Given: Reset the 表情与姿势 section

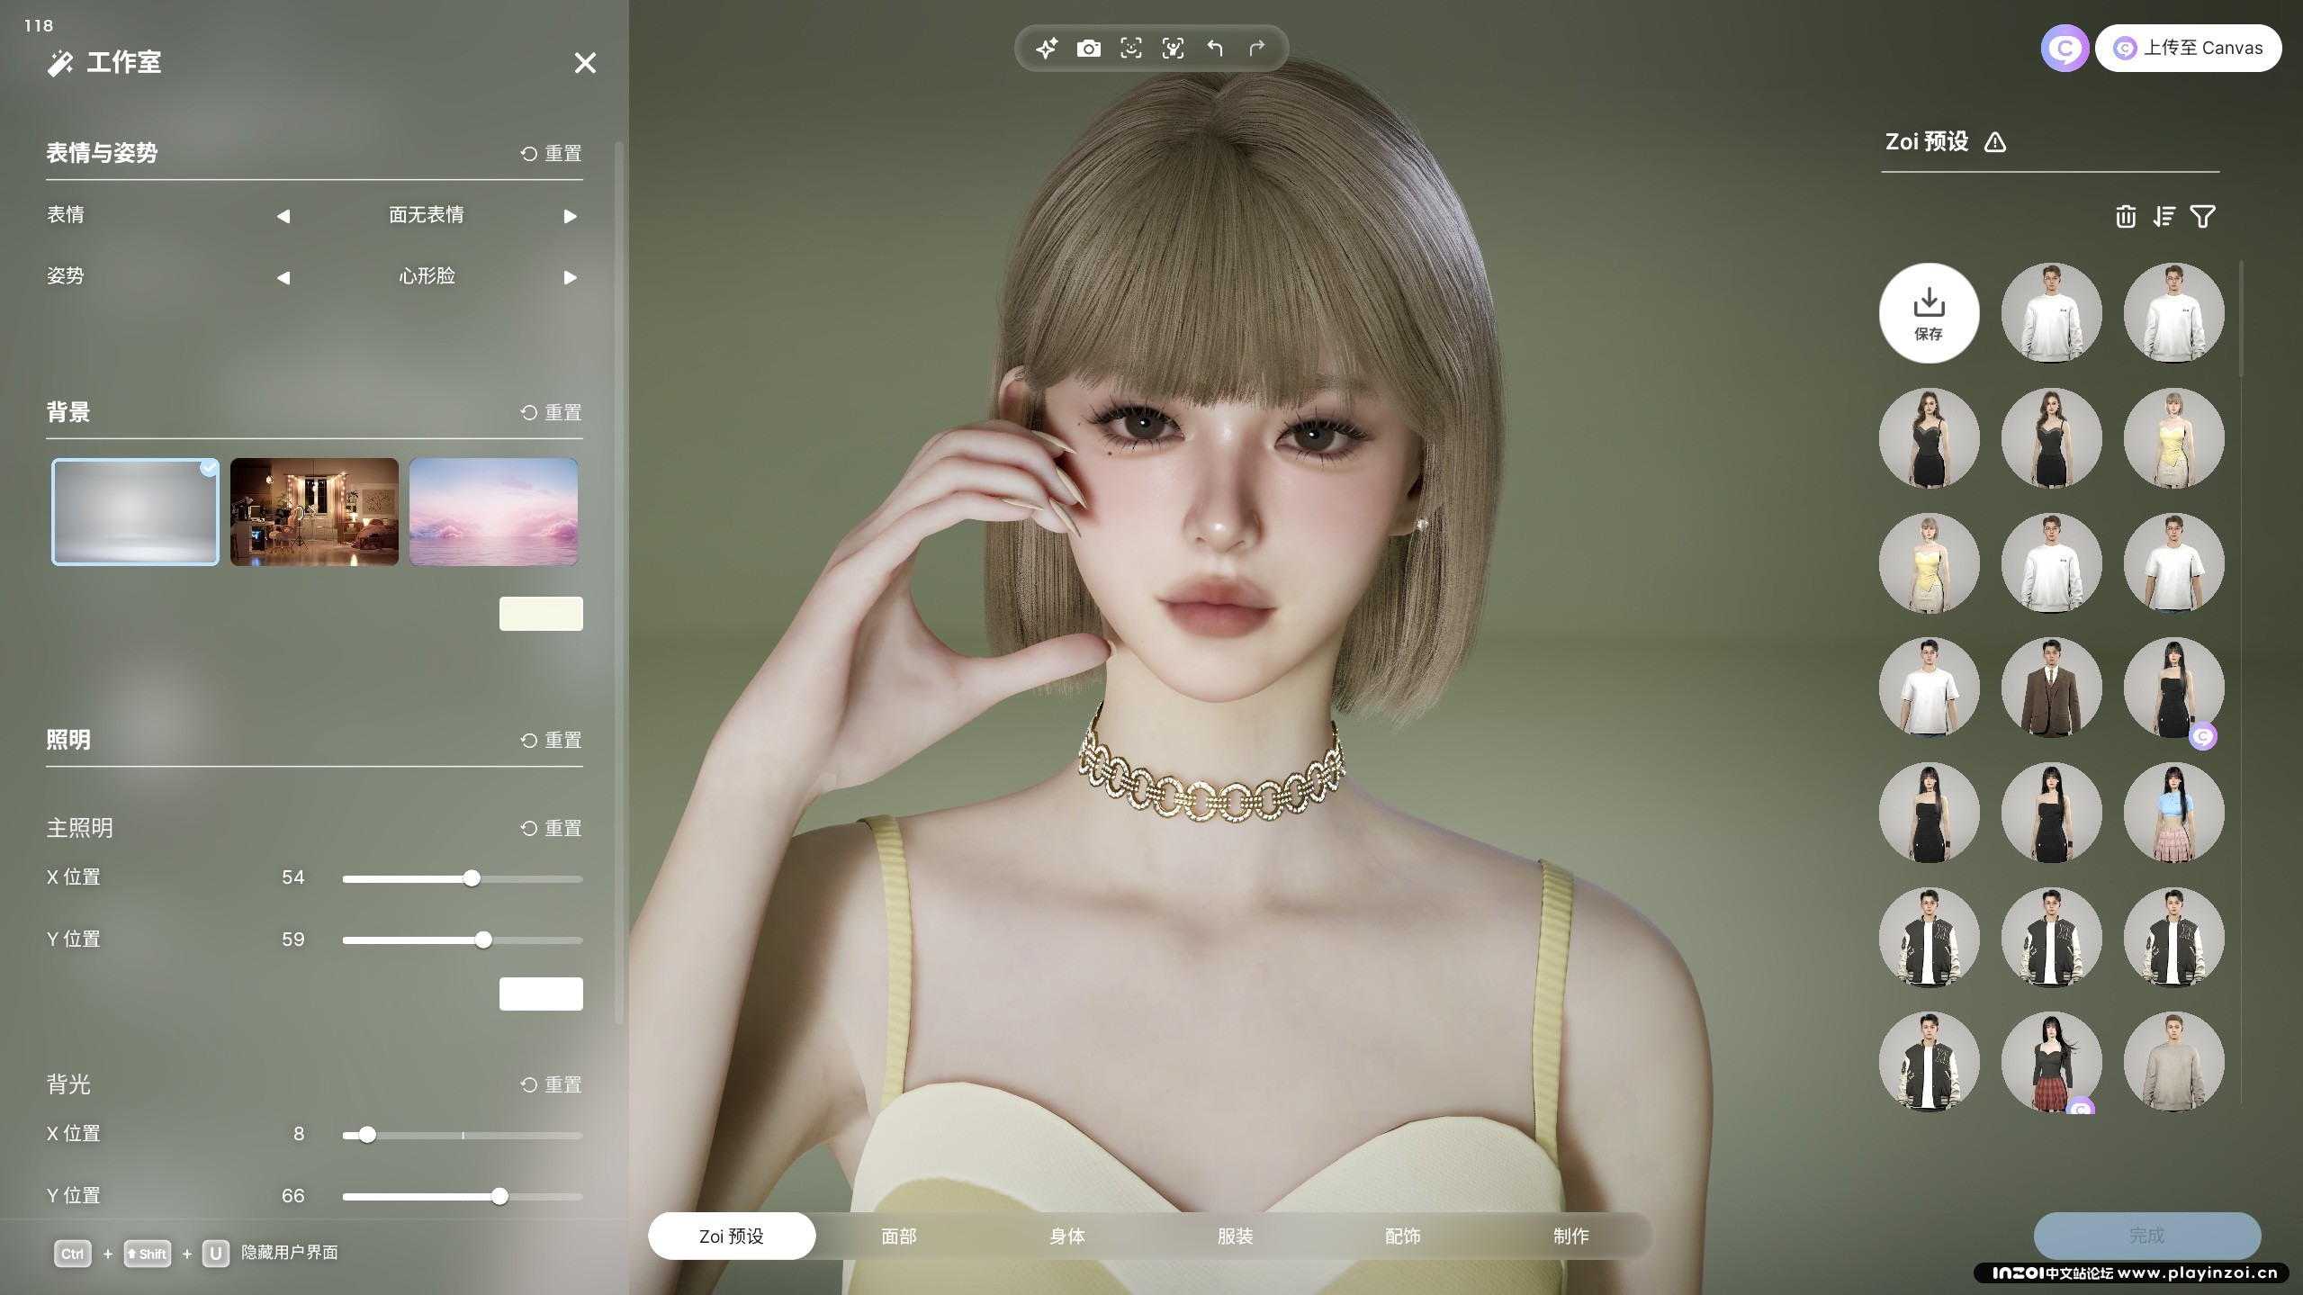Looking at the screenshot, I should [551, 154].
